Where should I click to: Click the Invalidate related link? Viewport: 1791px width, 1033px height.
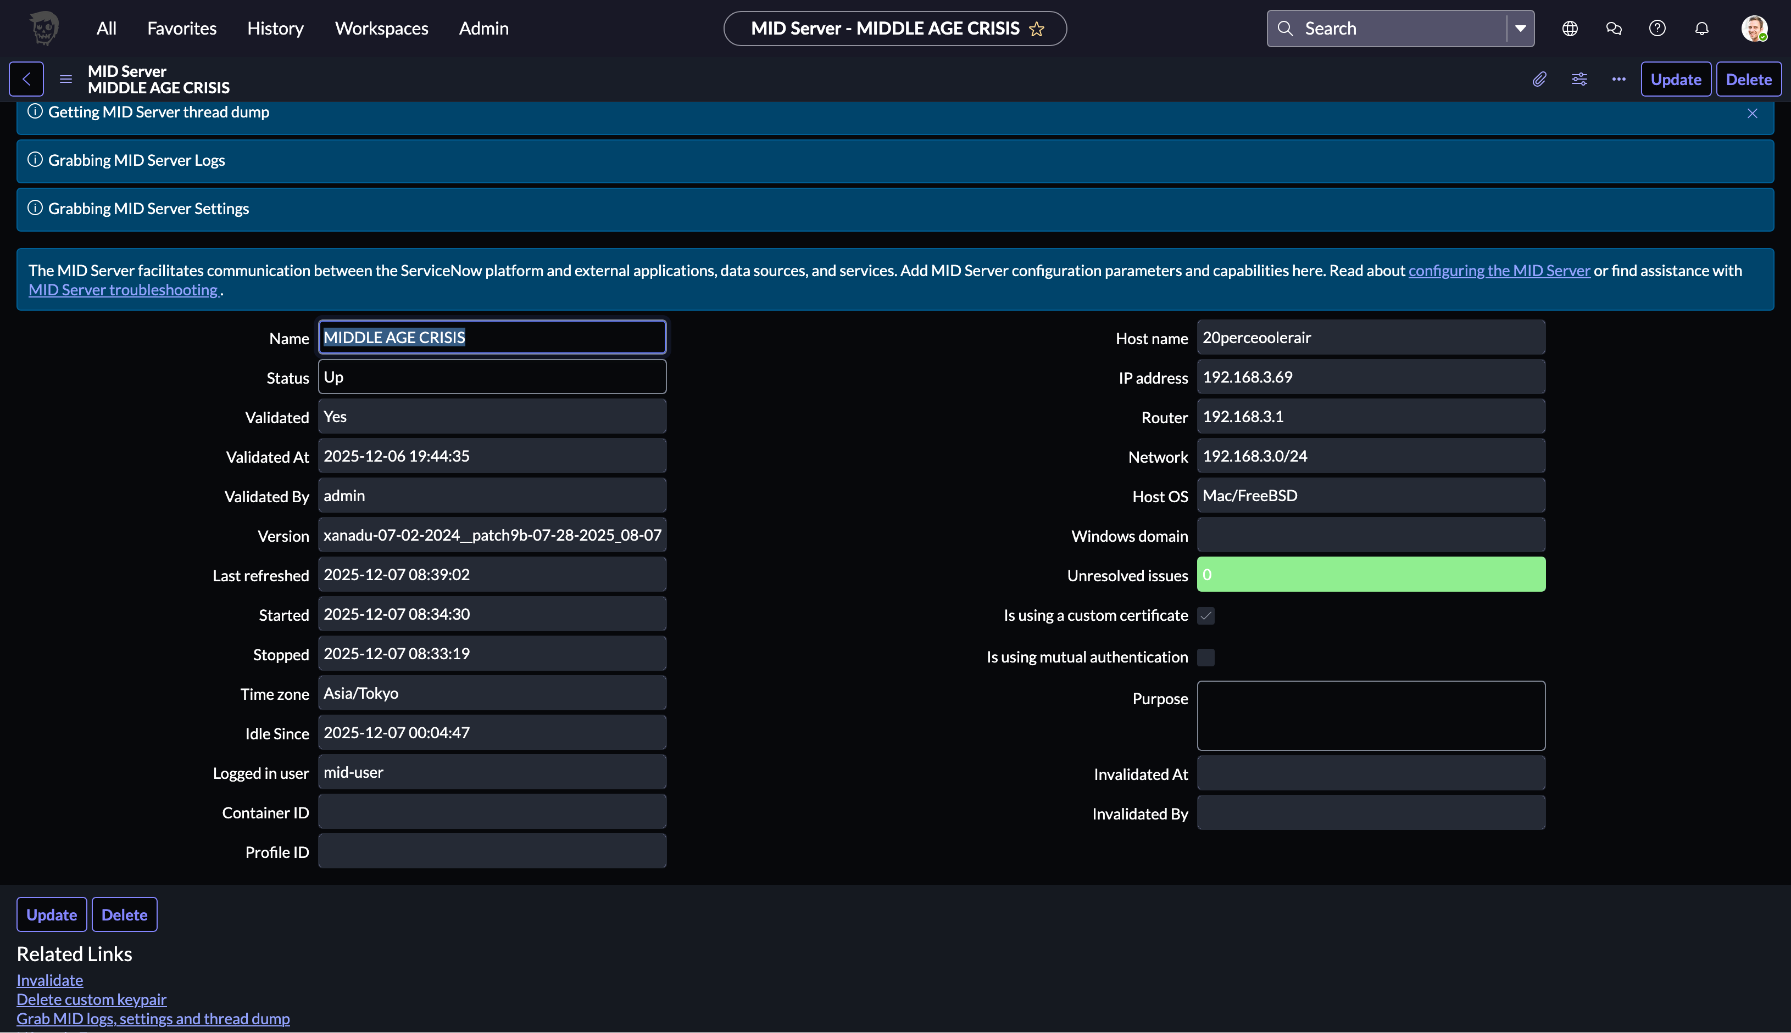pos(49,980)
